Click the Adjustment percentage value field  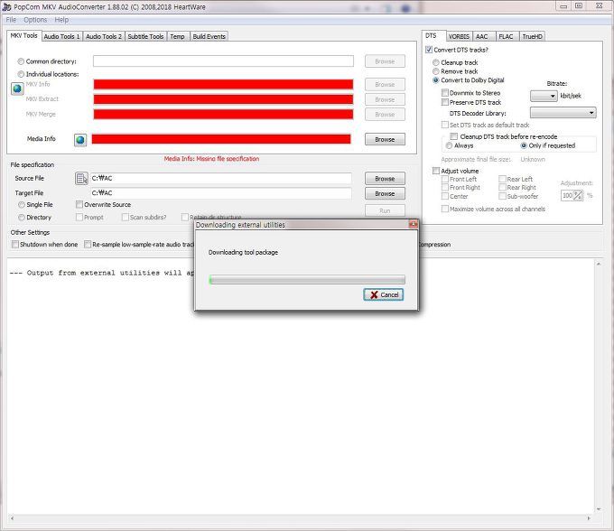[567, 195]
